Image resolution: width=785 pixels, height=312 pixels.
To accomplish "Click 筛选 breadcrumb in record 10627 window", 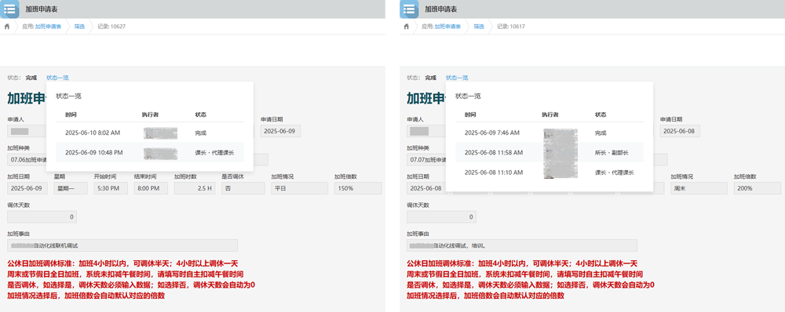I will 79,27.
